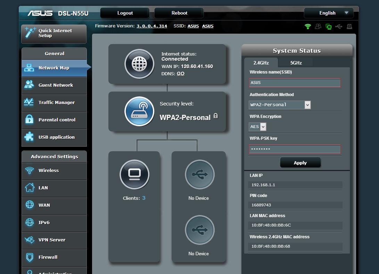
Task: Click the Reboot button
Action: pos(179,13)
